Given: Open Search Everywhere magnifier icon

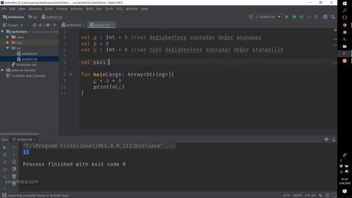Looking at the screenshot, I should pyautogui.click(x=333, y=17).
